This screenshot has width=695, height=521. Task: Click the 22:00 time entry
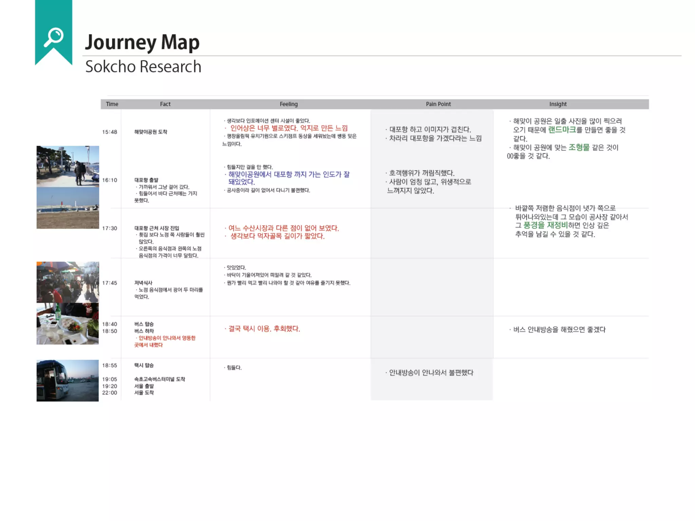[x=110, y=393]
